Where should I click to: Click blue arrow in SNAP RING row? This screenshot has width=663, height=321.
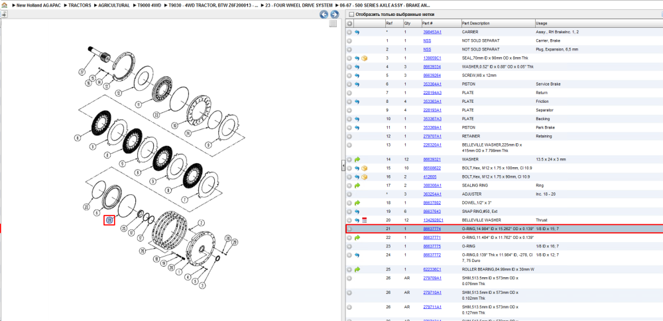pyautogui.click(x=357, y=212)
